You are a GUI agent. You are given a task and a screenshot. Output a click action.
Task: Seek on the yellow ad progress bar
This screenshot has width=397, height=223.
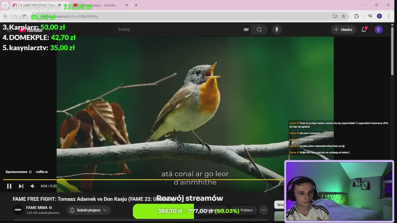tap(143, 180)
